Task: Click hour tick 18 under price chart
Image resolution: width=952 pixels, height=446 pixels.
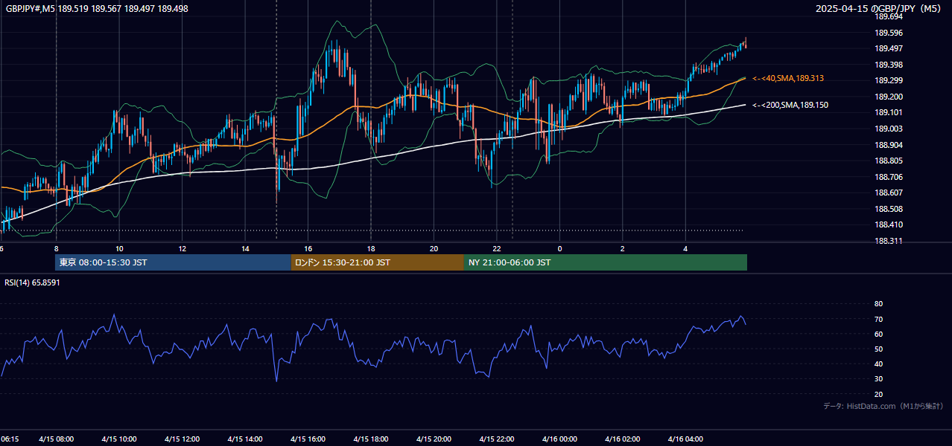Action: click(x=371, y=248)
